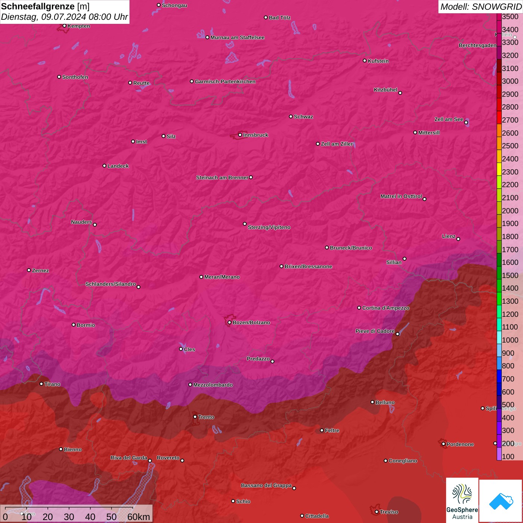
Task: Click the 100 legend value
Action: pyautogui.click(x=508, y=457)
